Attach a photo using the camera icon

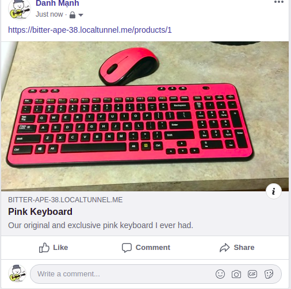pos(236,274)
